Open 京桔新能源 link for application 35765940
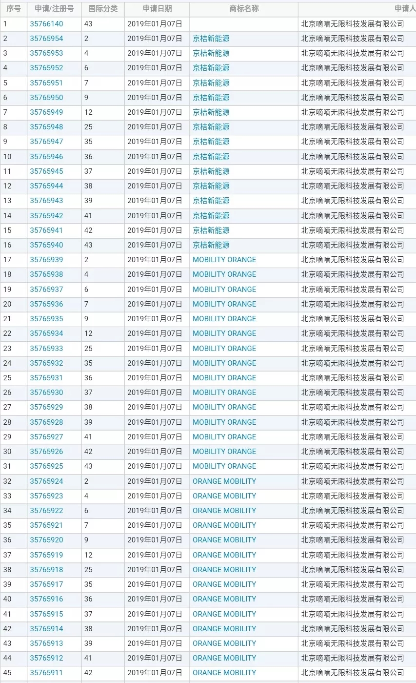 (211, 245)
